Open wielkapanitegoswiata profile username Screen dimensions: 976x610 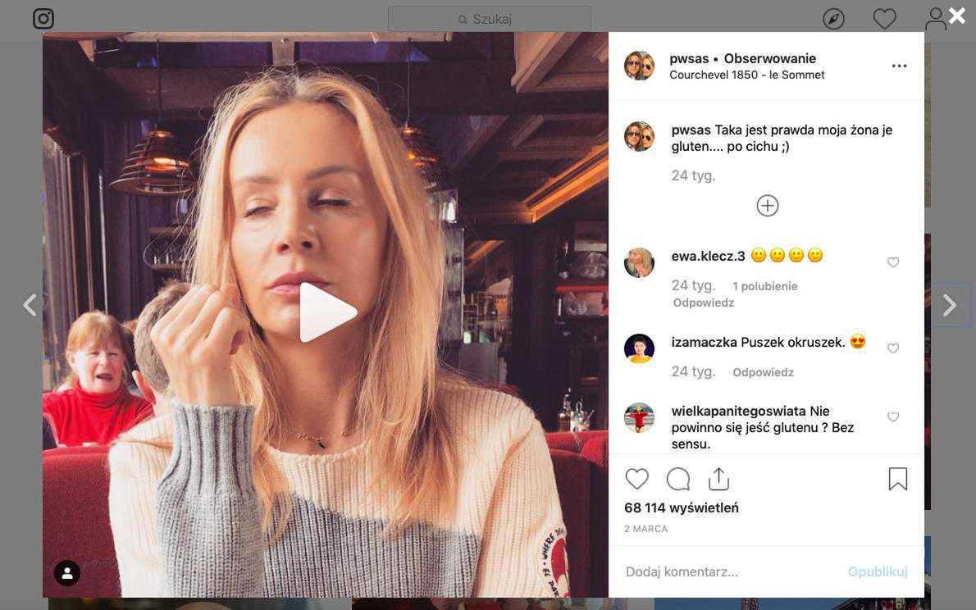(738, 412)
